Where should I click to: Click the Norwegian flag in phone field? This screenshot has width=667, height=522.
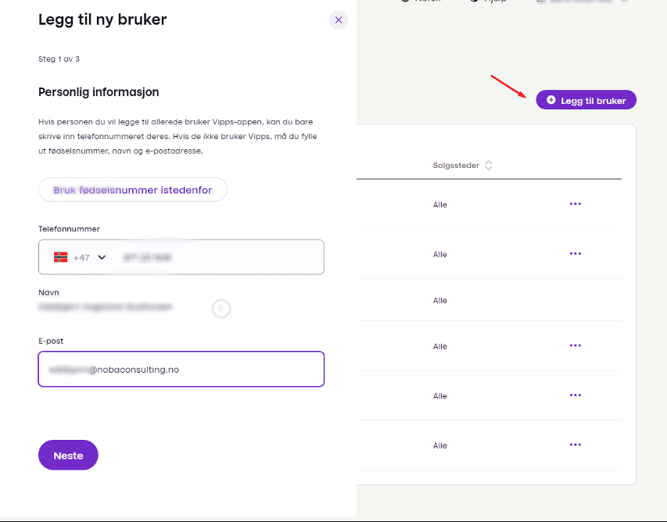pyautogui.click(x=60, y=257)
